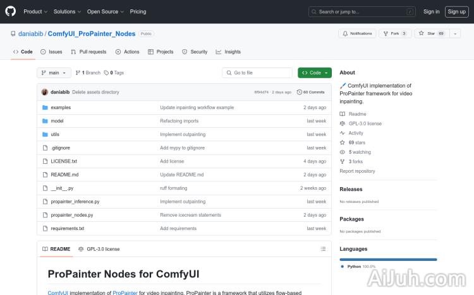This screenshot has height=295, width=474.
Task: View the 69 stars link
Action: click(353, 142)
